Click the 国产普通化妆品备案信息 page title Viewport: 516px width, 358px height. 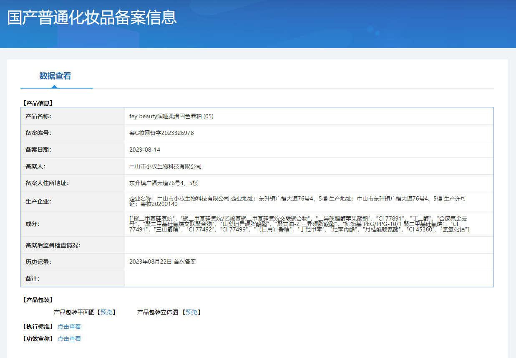point(93,18)
